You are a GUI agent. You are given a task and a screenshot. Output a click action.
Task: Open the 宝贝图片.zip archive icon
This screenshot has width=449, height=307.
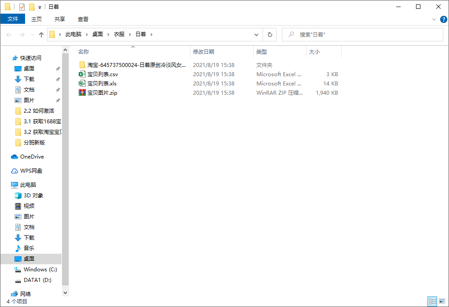pyautogui.click(x=82, y=93)
